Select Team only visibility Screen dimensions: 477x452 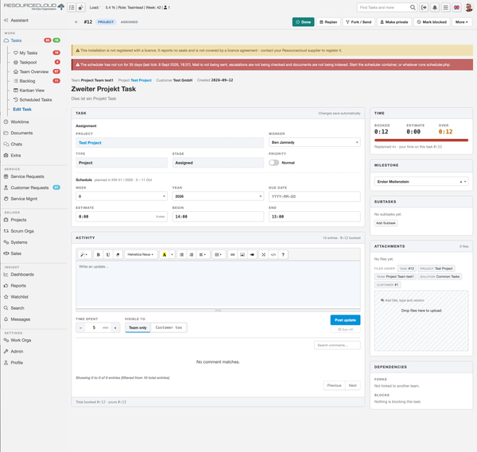[x=138, y=327]
